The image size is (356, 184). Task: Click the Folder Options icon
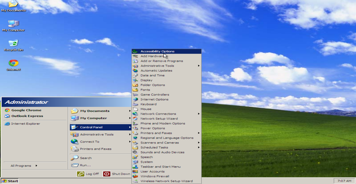tap(135, 85)
